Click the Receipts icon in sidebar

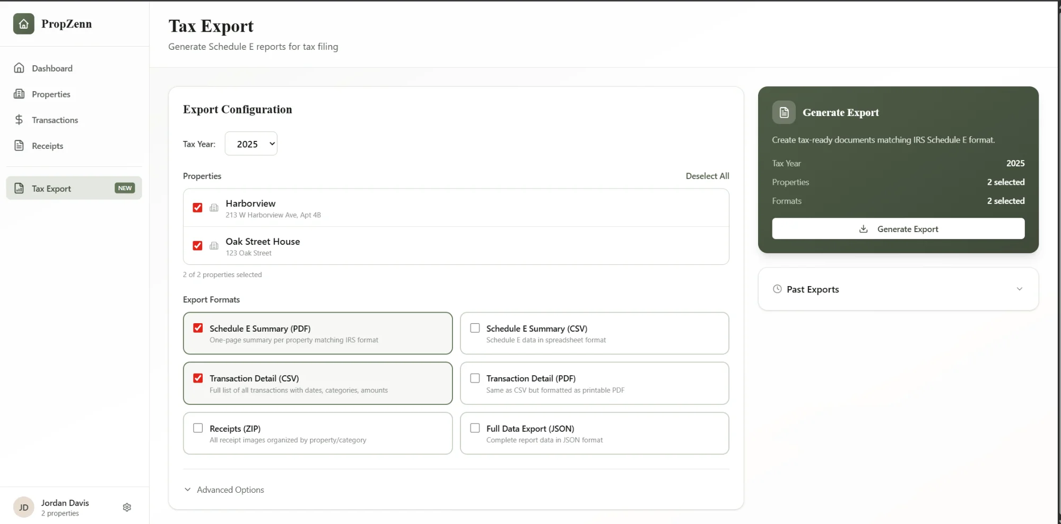click(19, 145)
